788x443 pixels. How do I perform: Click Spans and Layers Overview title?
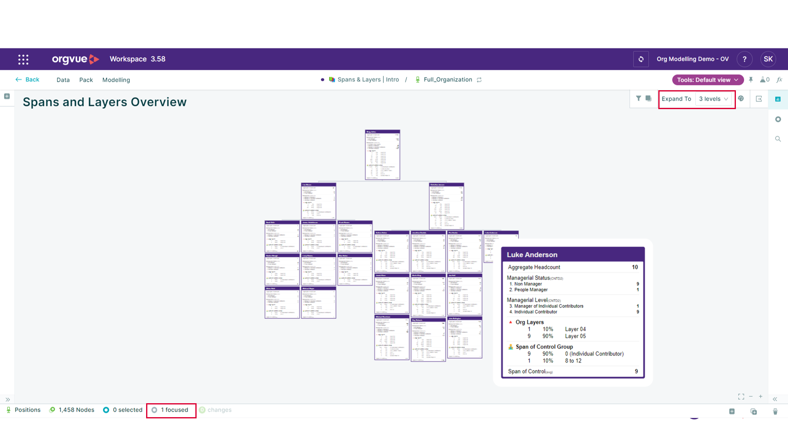pos(105,102)
